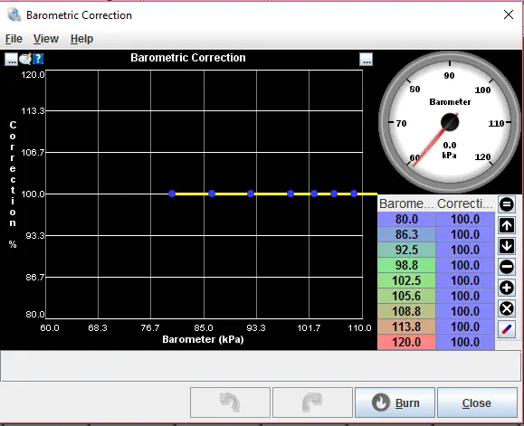Viewport: 524px width, 426px height.
Task: Close the Barometric Correction window
Action: 509,14
